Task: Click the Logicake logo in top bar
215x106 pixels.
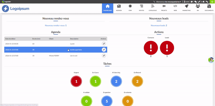Action: click(x=6, y=2)
